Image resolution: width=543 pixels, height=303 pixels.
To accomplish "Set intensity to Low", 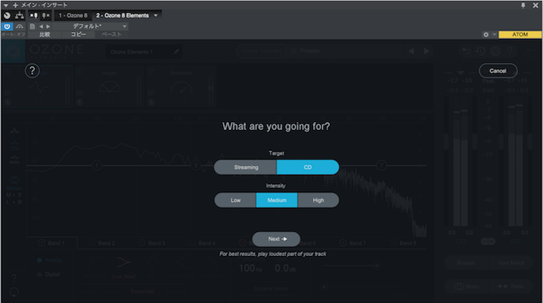I will pos(236,200).
